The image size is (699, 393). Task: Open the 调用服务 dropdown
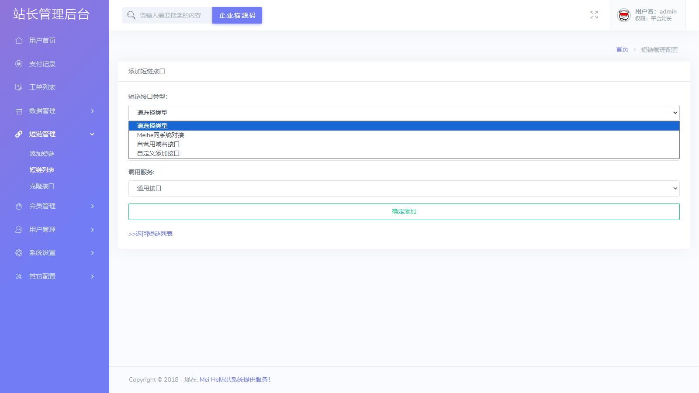(404, 188)
